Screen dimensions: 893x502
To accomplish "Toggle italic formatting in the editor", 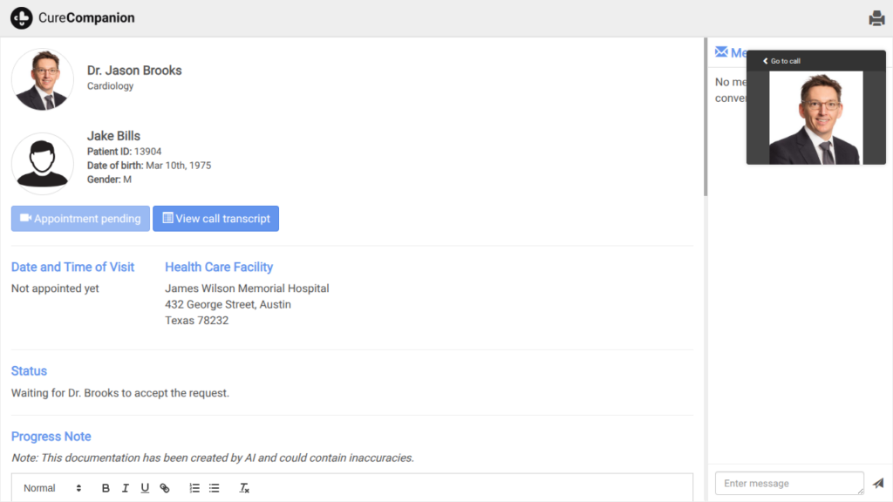I will click(x=126, y=488).
